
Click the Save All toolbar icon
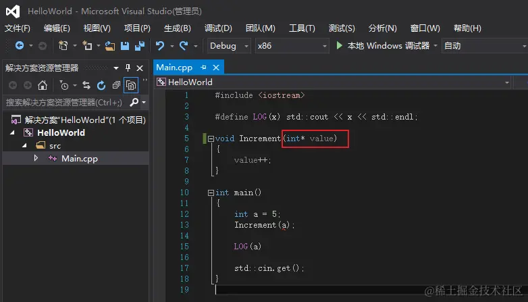point(140,45)
